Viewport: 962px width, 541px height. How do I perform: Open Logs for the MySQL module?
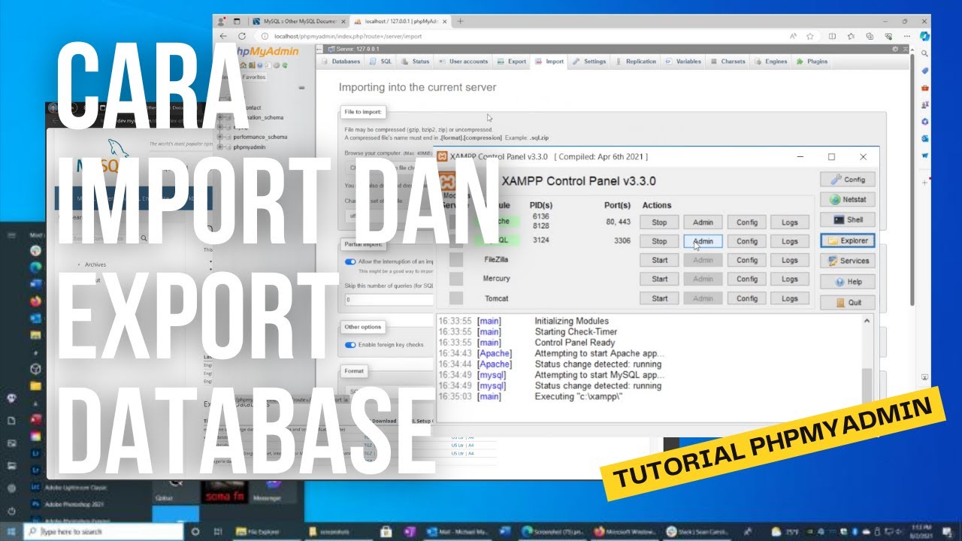789,241
